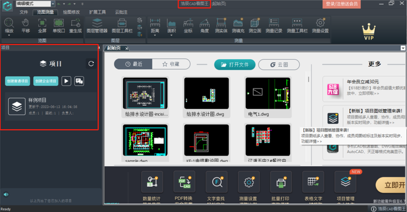
Task: Open the 图层管理器 layer manager
Action: 97,25
